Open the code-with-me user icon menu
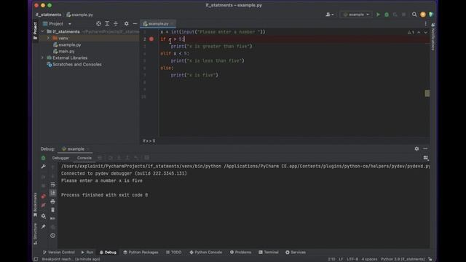 point(330,15)
